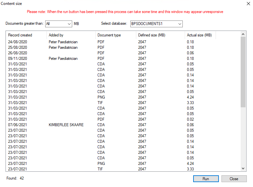Click actual size 0.18 in the 09/11/2020 row
The height and width of the screenshot is (187, 253).
[190, 59]
